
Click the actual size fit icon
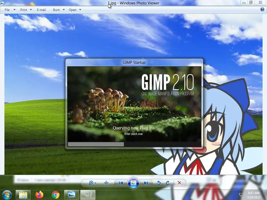coord(106,183)
